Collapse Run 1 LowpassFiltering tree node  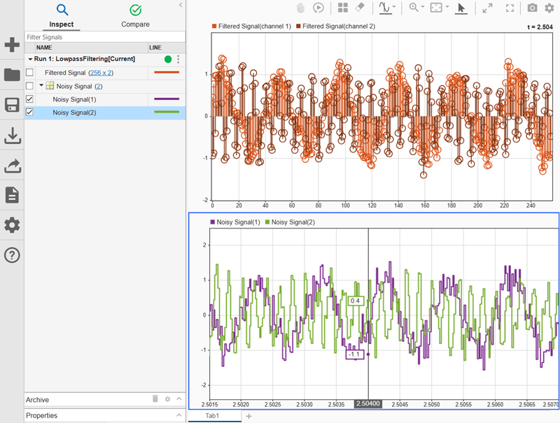(30, 59)
